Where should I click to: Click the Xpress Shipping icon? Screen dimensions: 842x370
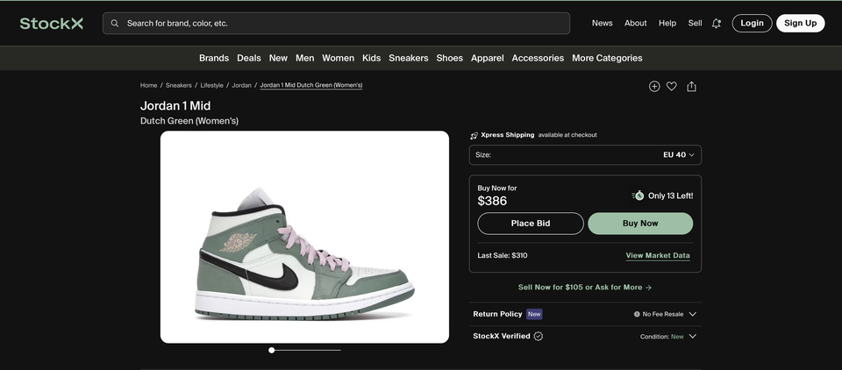coord(474,135)
